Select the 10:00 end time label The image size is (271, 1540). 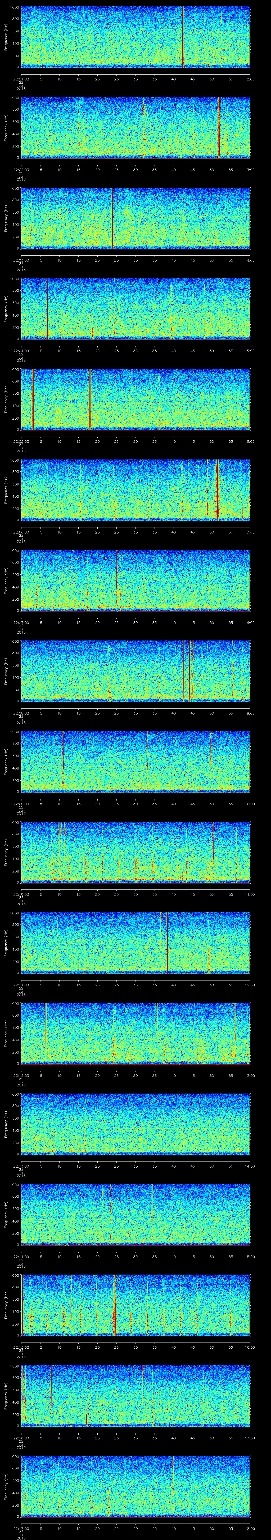pos(250,803)
